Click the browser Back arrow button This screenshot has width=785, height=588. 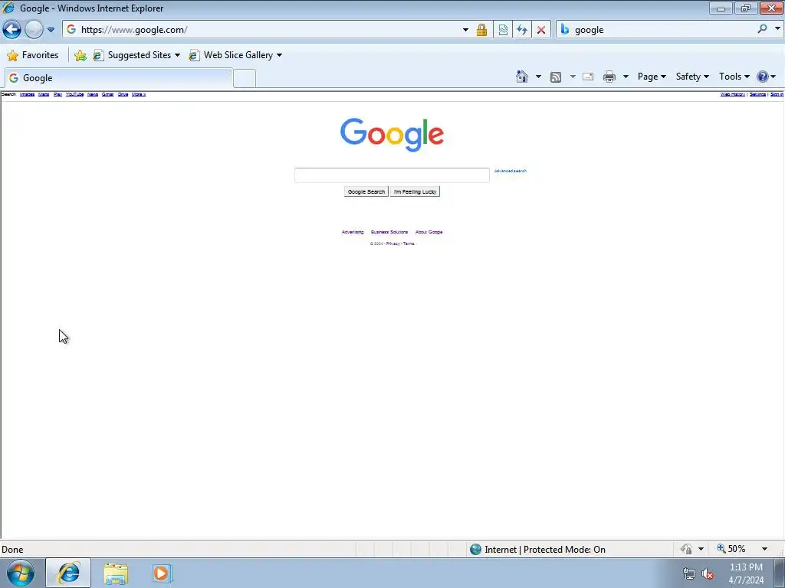(12, 30)
